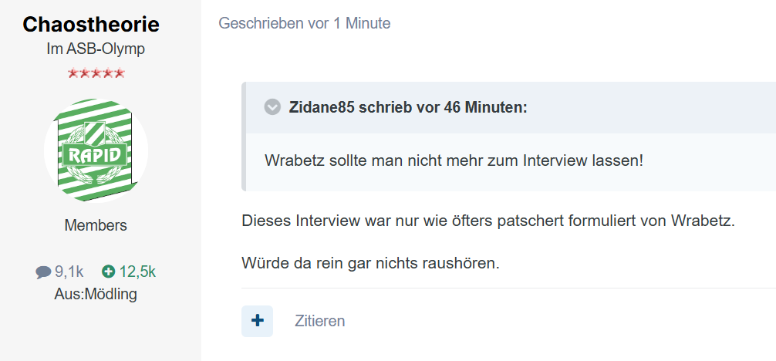The height and width of the screenshot is (361, 776).
Task: Click the green plus reputation icon
Action: click(108, 272)
